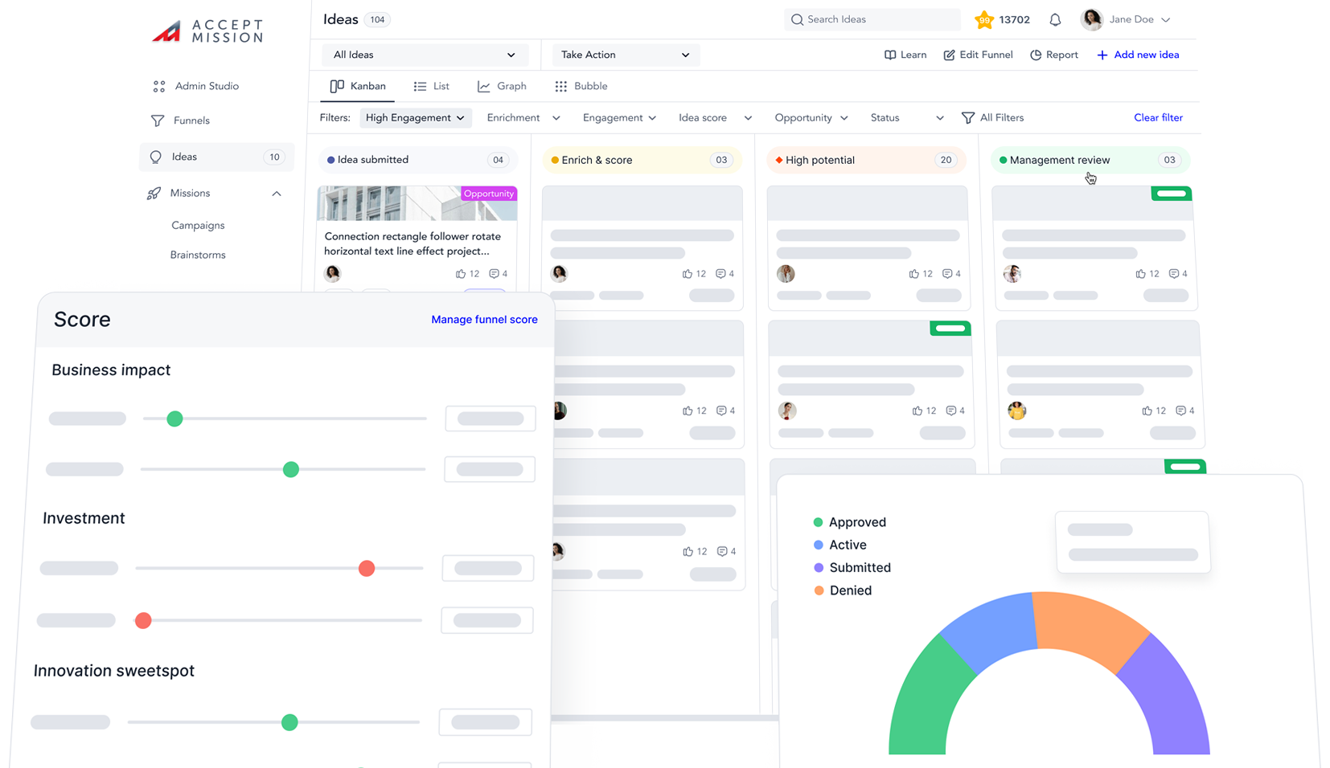Open the Graph view icon

pos(484,86)
